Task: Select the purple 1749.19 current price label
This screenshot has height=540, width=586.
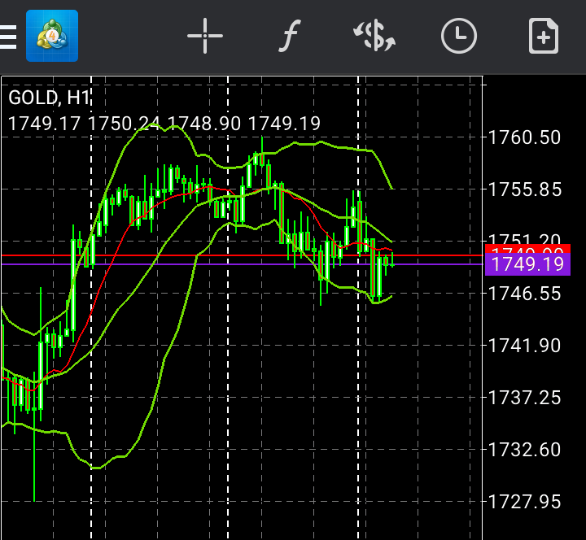Action: pos(527,264)
